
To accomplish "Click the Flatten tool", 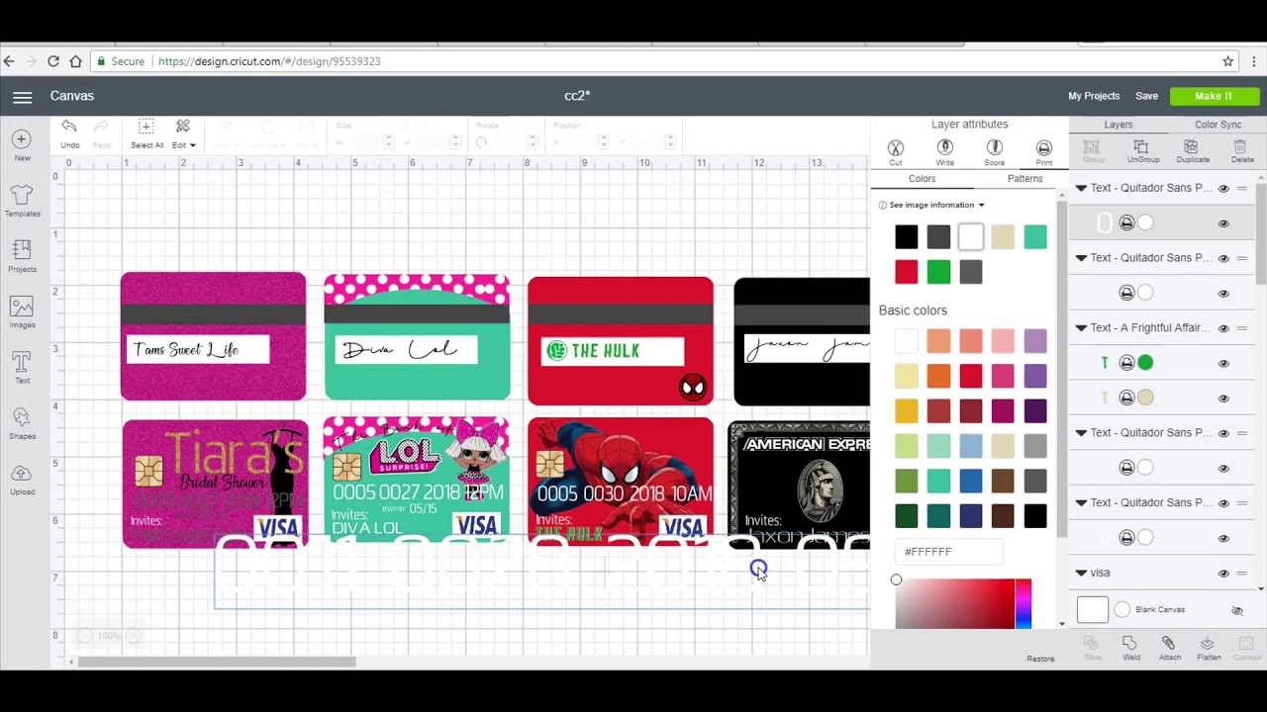I will click(1208, 649).
